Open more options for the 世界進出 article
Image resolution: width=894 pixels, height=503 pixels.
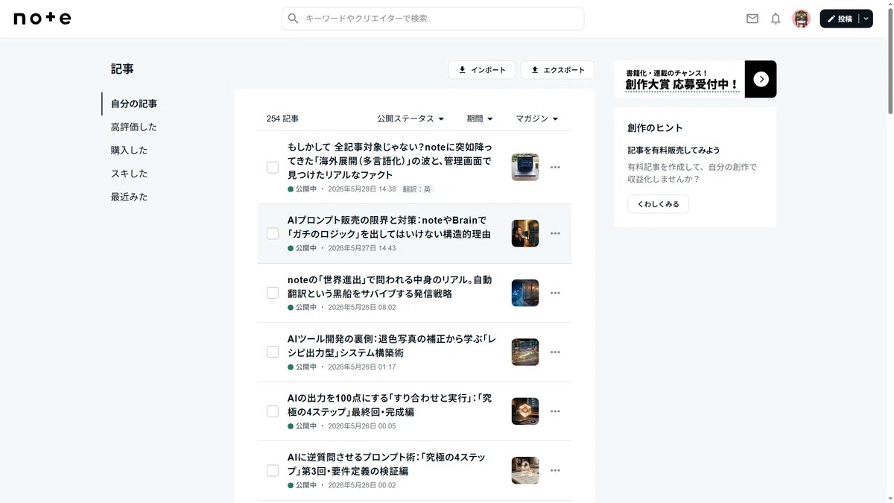pos(555,293)
